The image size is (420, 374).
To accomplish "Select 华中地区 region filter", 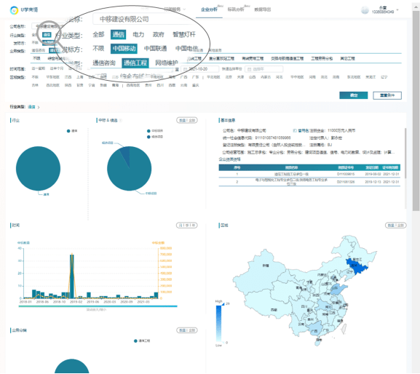I will click(x=297, y=77).
